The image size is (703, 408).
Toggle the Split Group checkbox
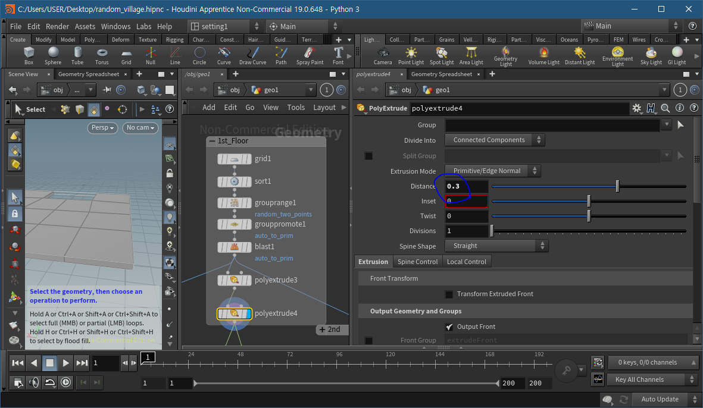pos(368,156)
